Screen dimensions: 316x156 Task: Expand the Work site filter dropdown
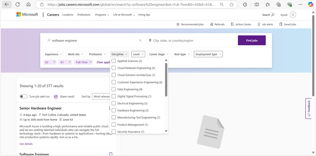(76, 54)
